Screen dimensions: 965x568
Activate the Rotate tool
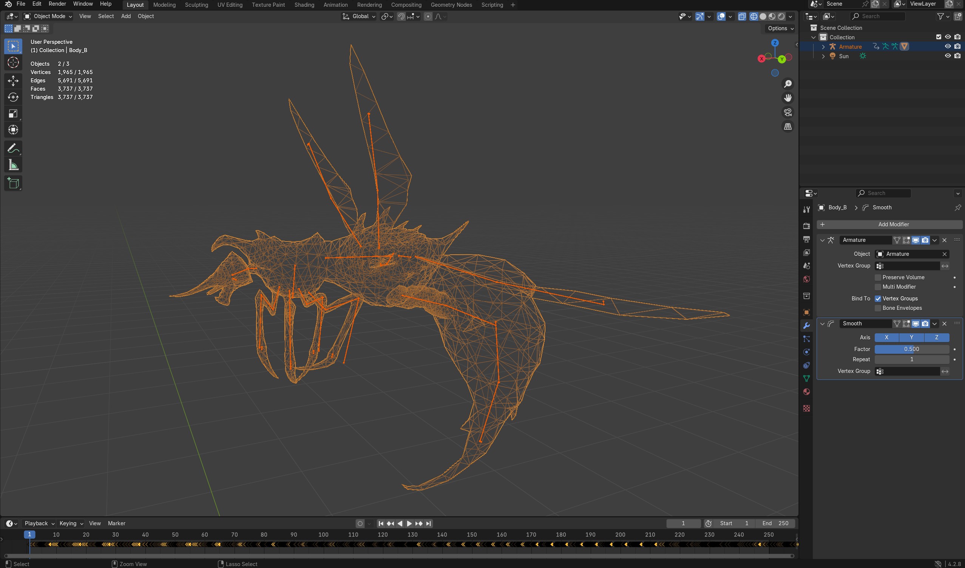click(13, 97)
